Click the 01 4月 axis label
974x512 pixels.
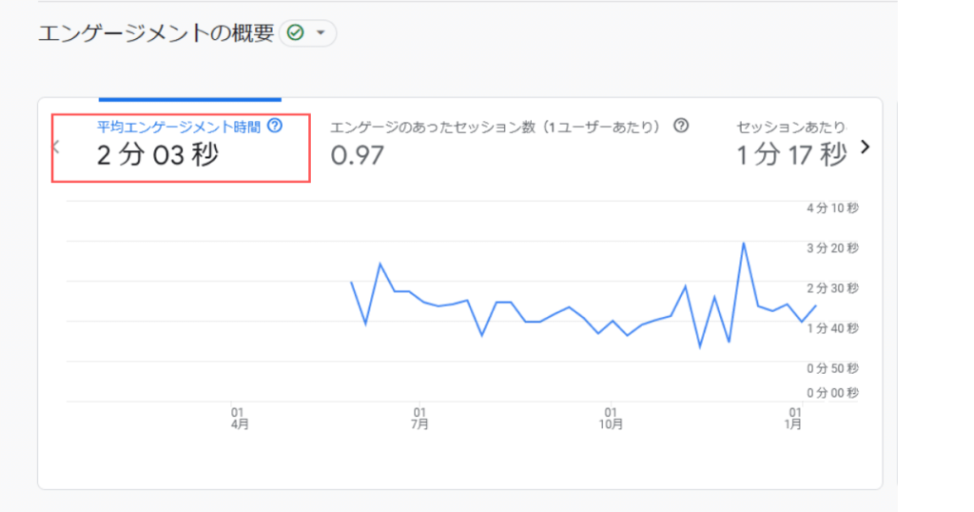[239, 419]
